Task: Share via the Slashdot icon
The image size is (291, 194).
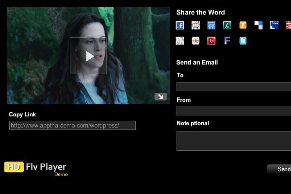Action: (227, 25)
